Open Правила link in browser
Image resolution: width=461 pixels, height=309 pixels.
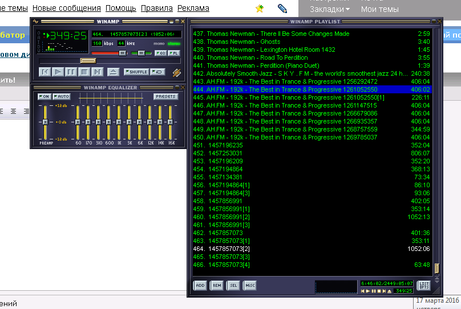coord(157,8)
